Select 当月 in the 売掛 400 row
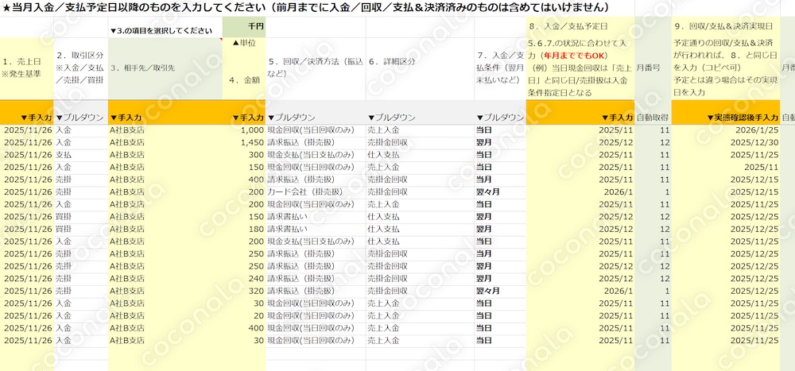Viewport: 795px width, 371px height. (x=500, y=180)
